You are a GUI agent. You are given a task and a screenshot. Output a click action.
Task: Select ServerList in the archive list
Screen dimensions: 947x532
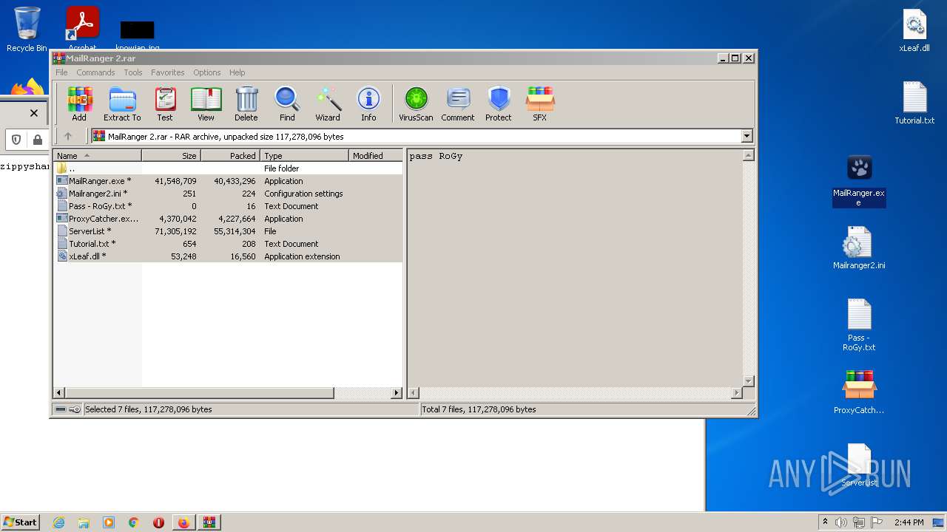coord(228,231)
